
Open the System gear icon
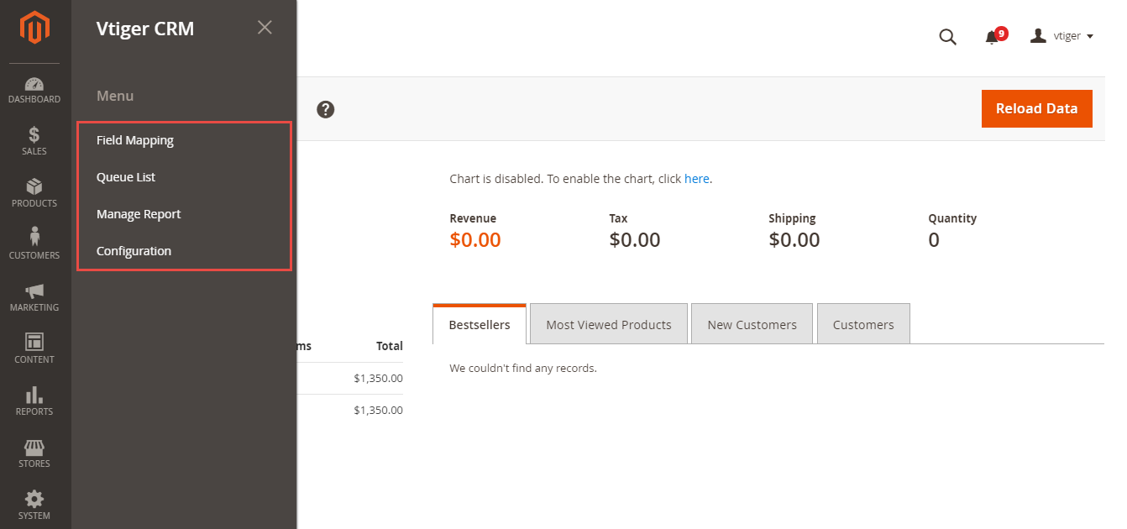click(x=34, y=500)
